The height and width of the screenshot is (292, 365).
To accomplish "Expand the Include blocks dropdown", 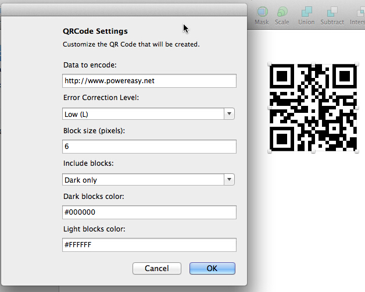I will [x=148, y=180].
